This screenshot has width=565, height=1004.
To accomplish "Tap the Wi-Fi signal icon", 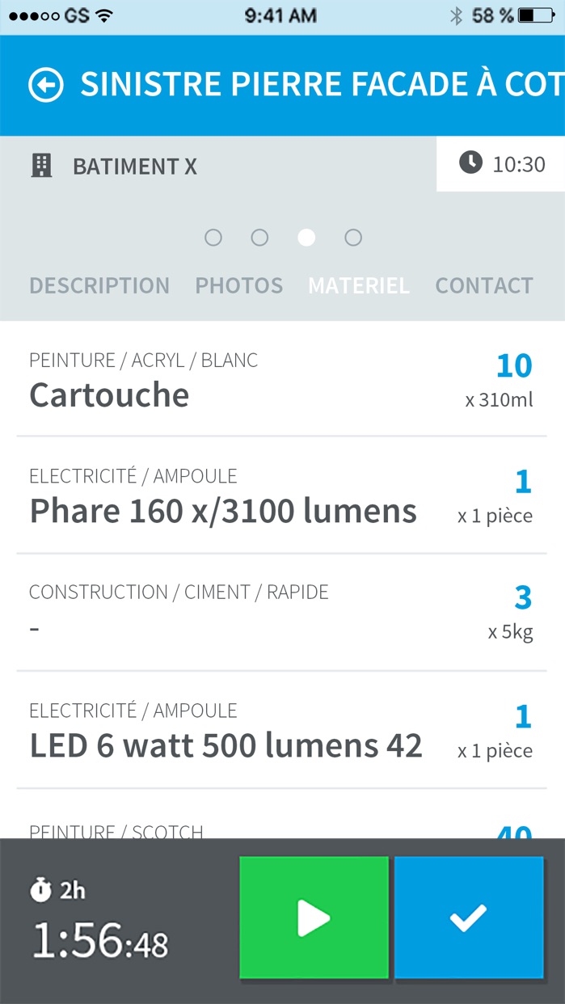I will click(103, 15).
